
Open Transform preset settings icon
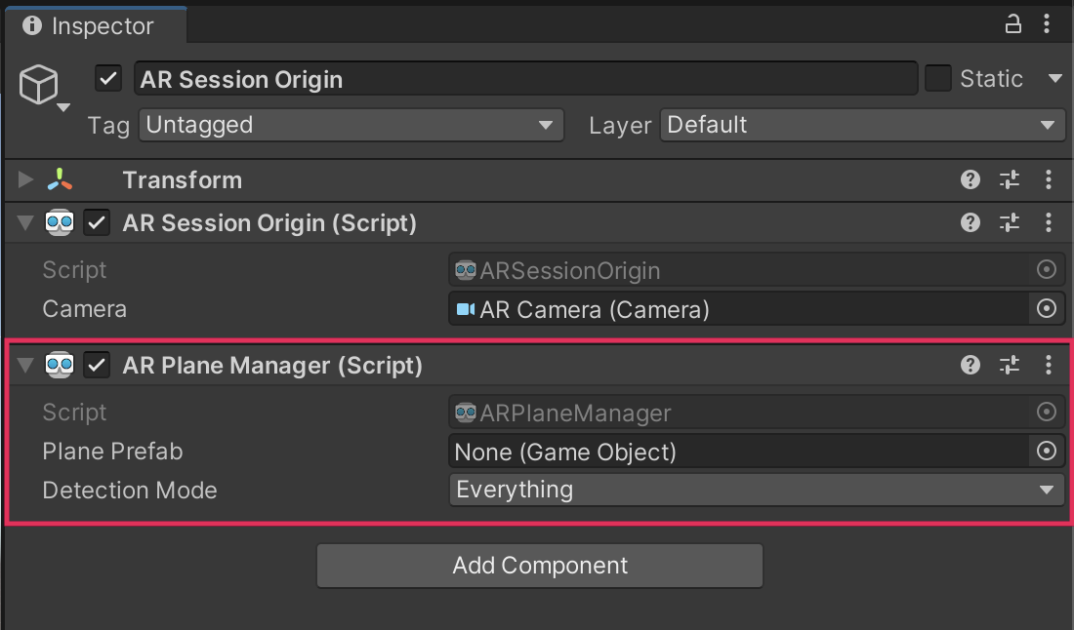point(1010,179)
